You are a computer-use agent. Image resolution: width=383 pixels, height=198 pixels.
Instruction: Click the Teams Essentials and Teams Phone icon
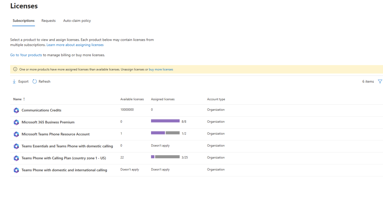[16, 146]
